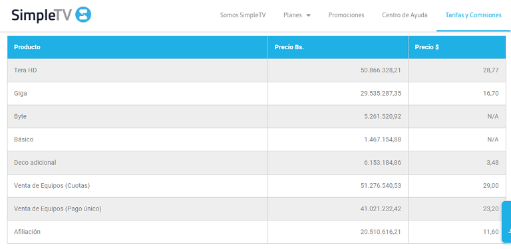The height and width of the screenshot is (249, 511).
Task: Click the 28,77 dollar price cell
Action: coord(457,70)
